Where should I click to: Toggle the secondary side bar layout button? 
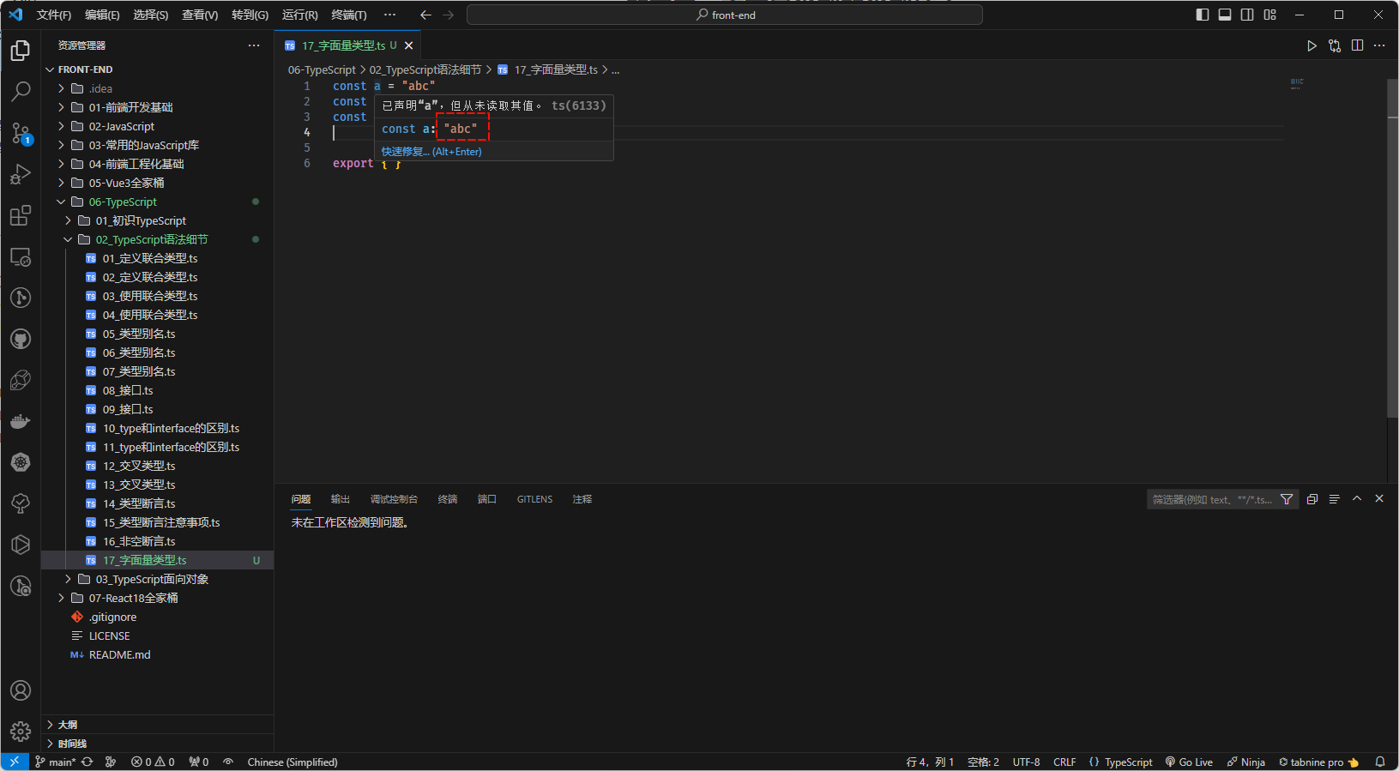(x=1247, y=15)
